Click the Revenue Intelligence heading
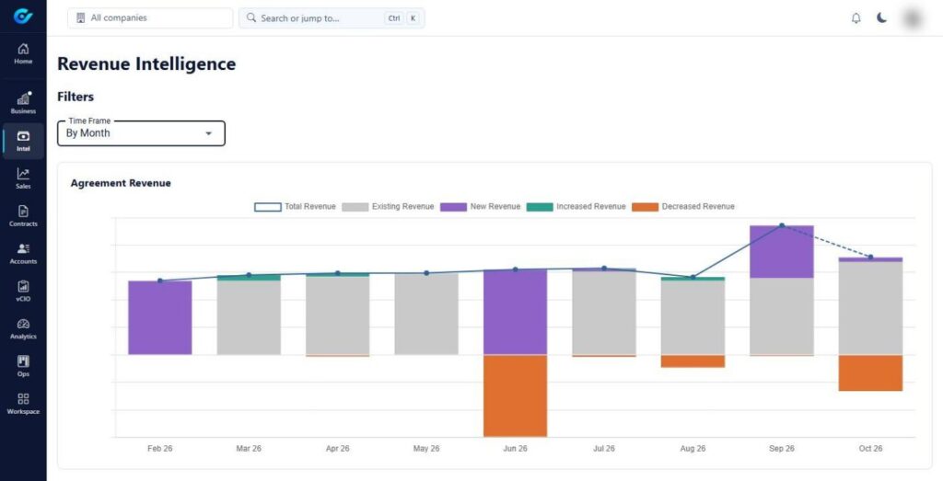This screenshot has width=943, height=481. point(146,64)
